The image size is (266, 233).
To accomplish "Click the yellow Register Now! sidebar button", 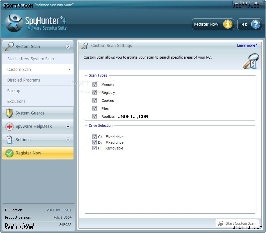I will click(38, 153).
